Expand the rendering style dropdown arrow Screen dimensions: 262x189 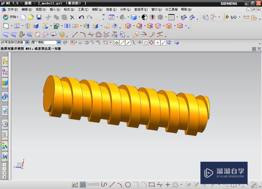[139, 17]
